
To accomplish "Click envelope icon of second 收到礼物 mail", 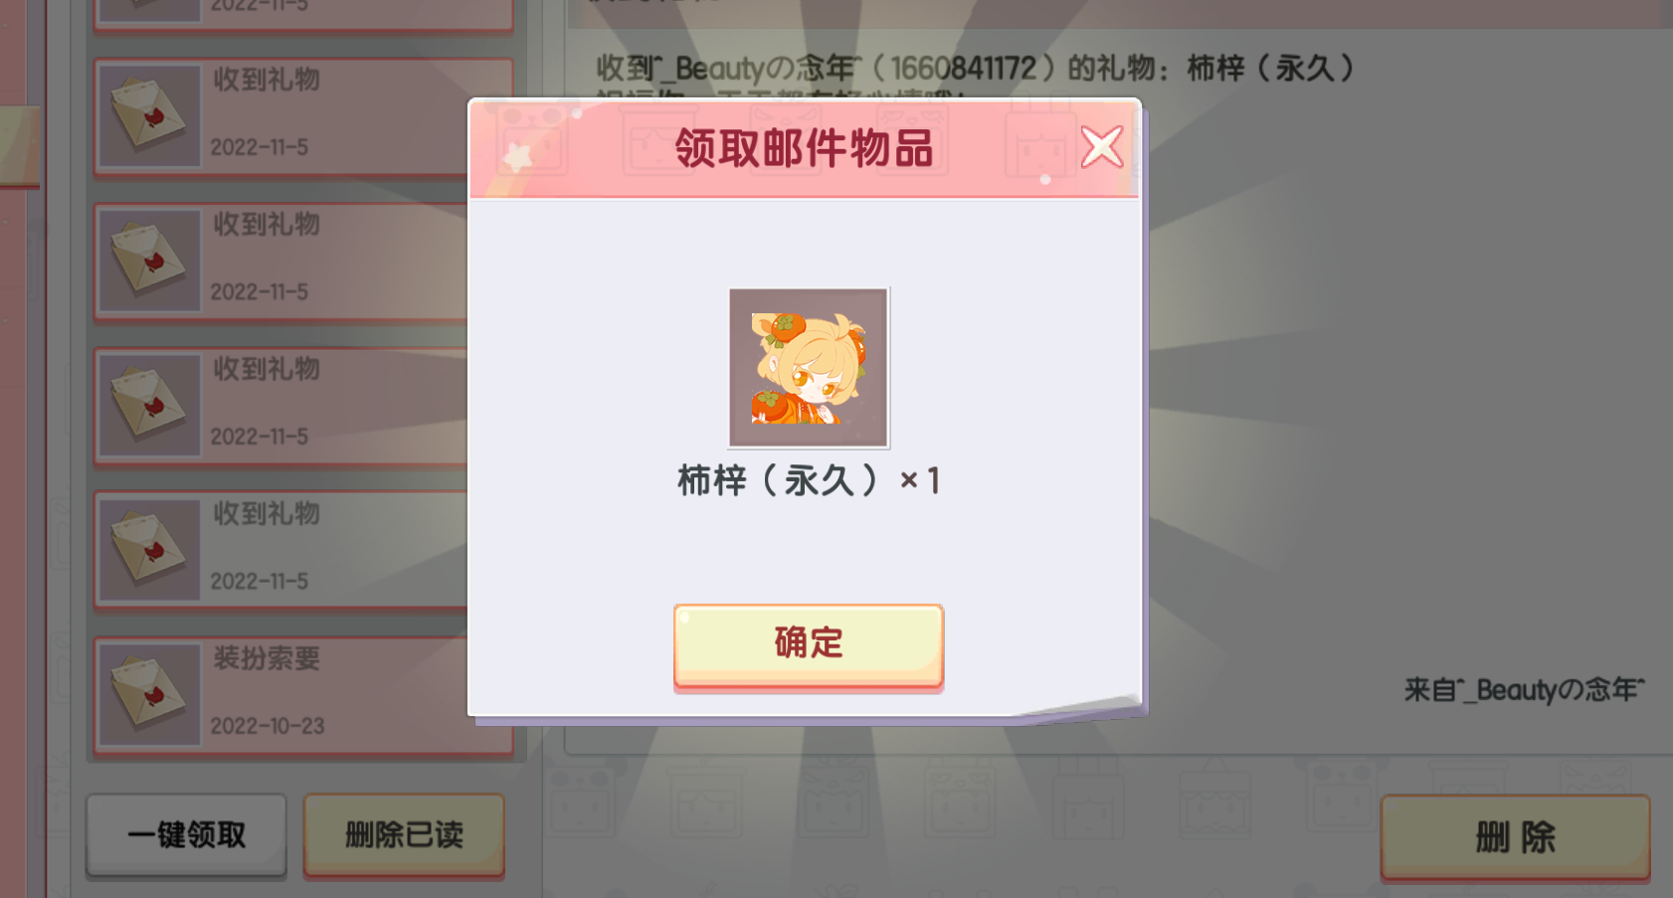I will point(149,261).
